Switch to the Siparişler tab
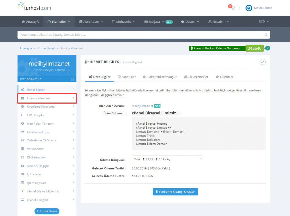The height and width of the screenshot is (216, 290). tap(127, 77)
